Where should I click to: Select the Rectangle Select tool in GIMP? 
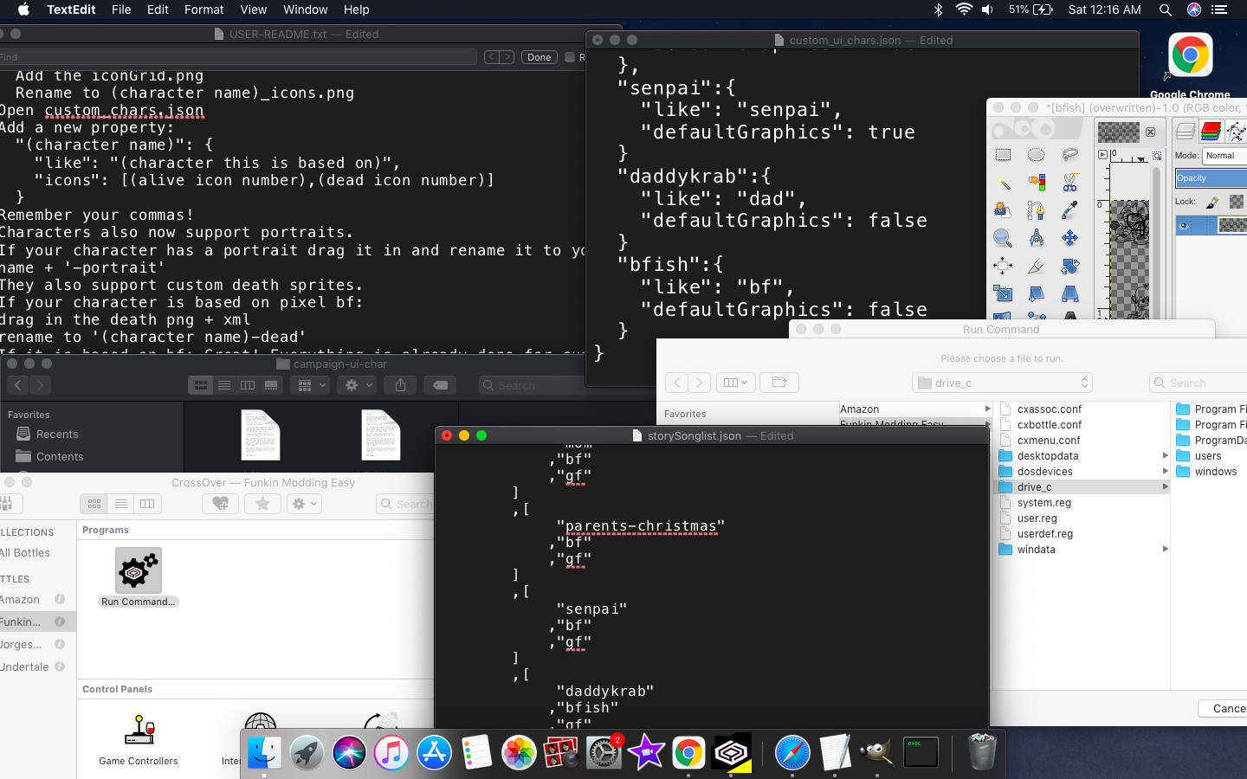point(1003,155)
